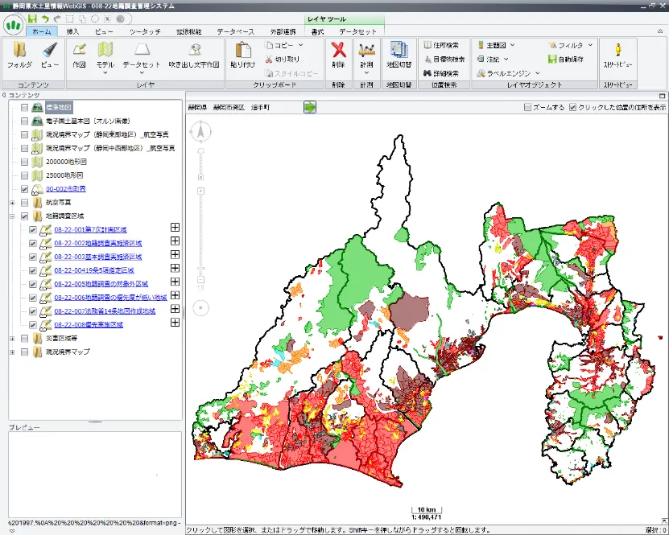Open the データセット layer dropdown
The image size is (669, 535).
click(x=142, y=73)
